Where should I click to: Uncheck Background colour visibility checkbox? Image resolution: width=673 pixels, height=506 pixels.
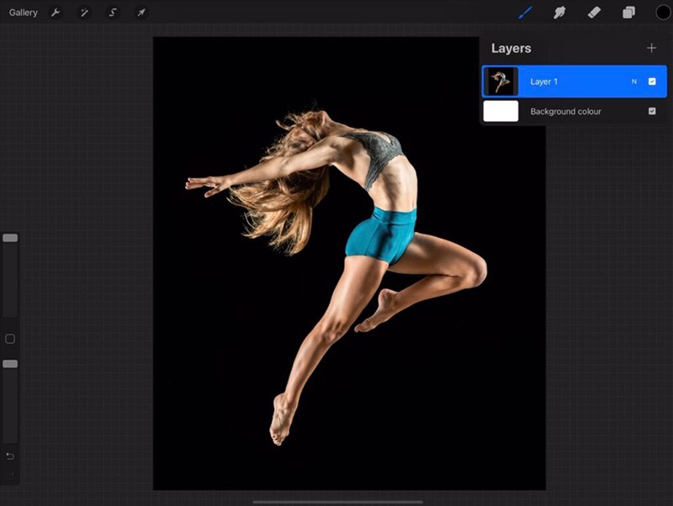652,111
